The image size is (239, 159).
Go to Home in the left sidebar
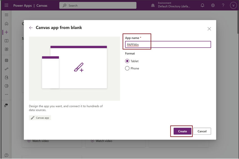coord(6,24)
